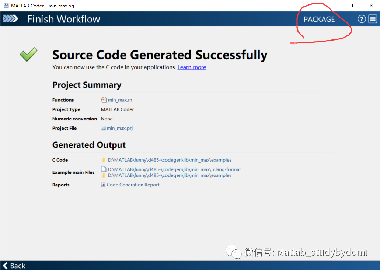Viewport: 380px width, 270px height.
Task: Click the 'Reports' label
Action: point(61,185)
